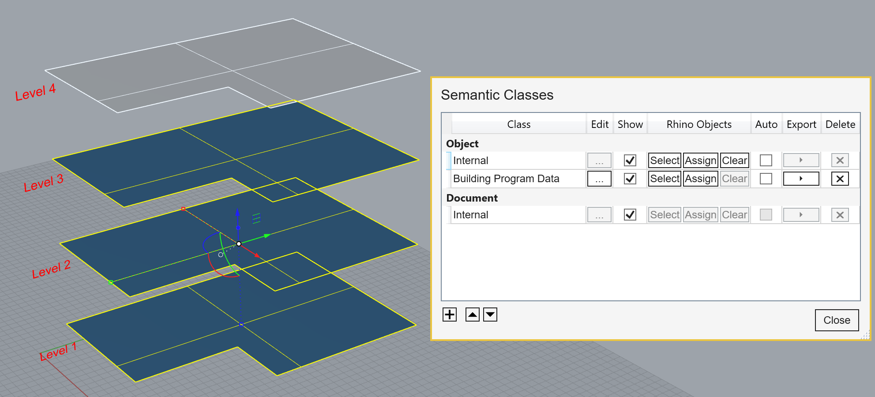Edit the Building Program Data class
Image resolution: width=875 pixels, height=397 pixels.
tap(599, 179)
